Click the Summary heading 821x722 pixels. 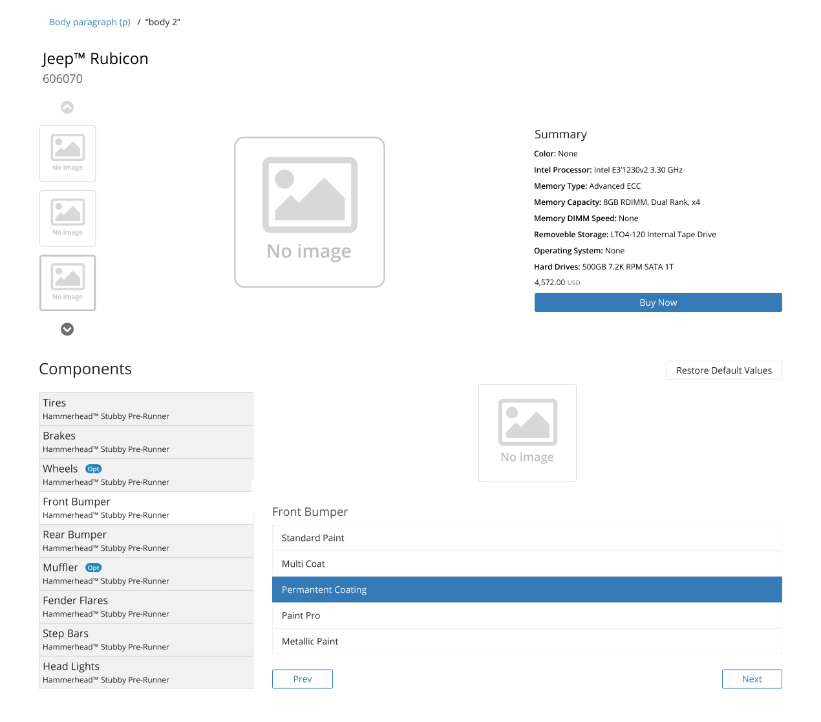pyautogui.click(x=560, y=134)
